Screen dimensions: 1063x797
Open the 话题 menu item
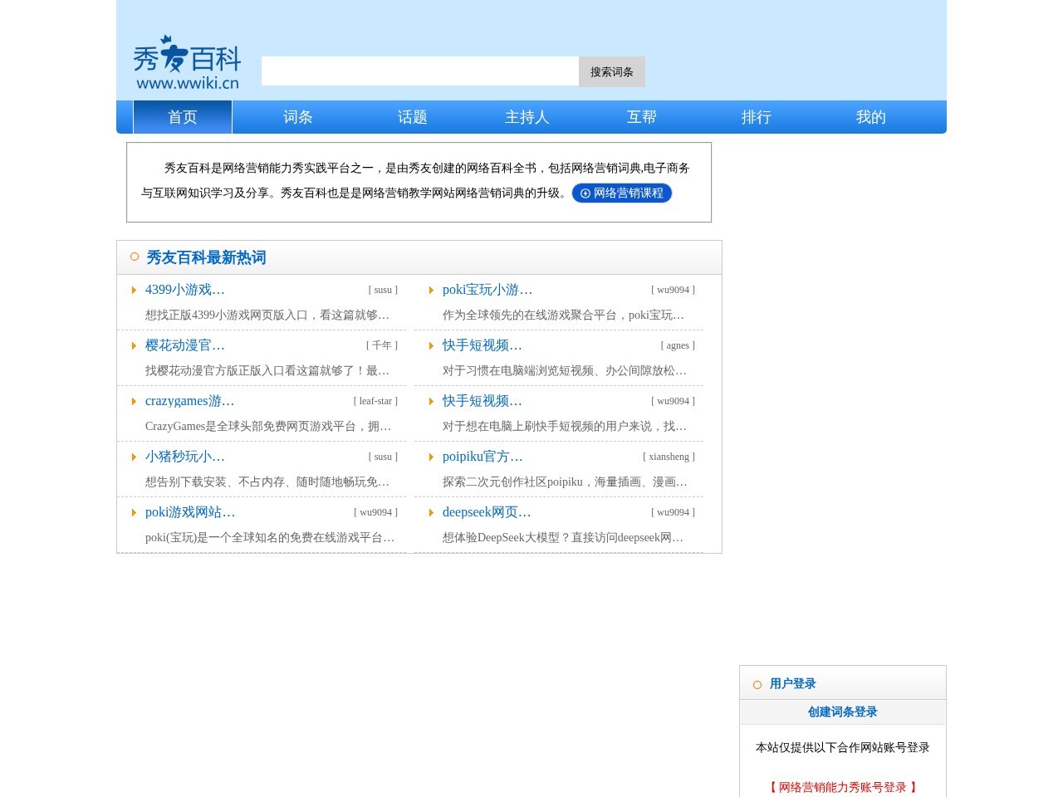pyautogui.click(x=412, y=117)
